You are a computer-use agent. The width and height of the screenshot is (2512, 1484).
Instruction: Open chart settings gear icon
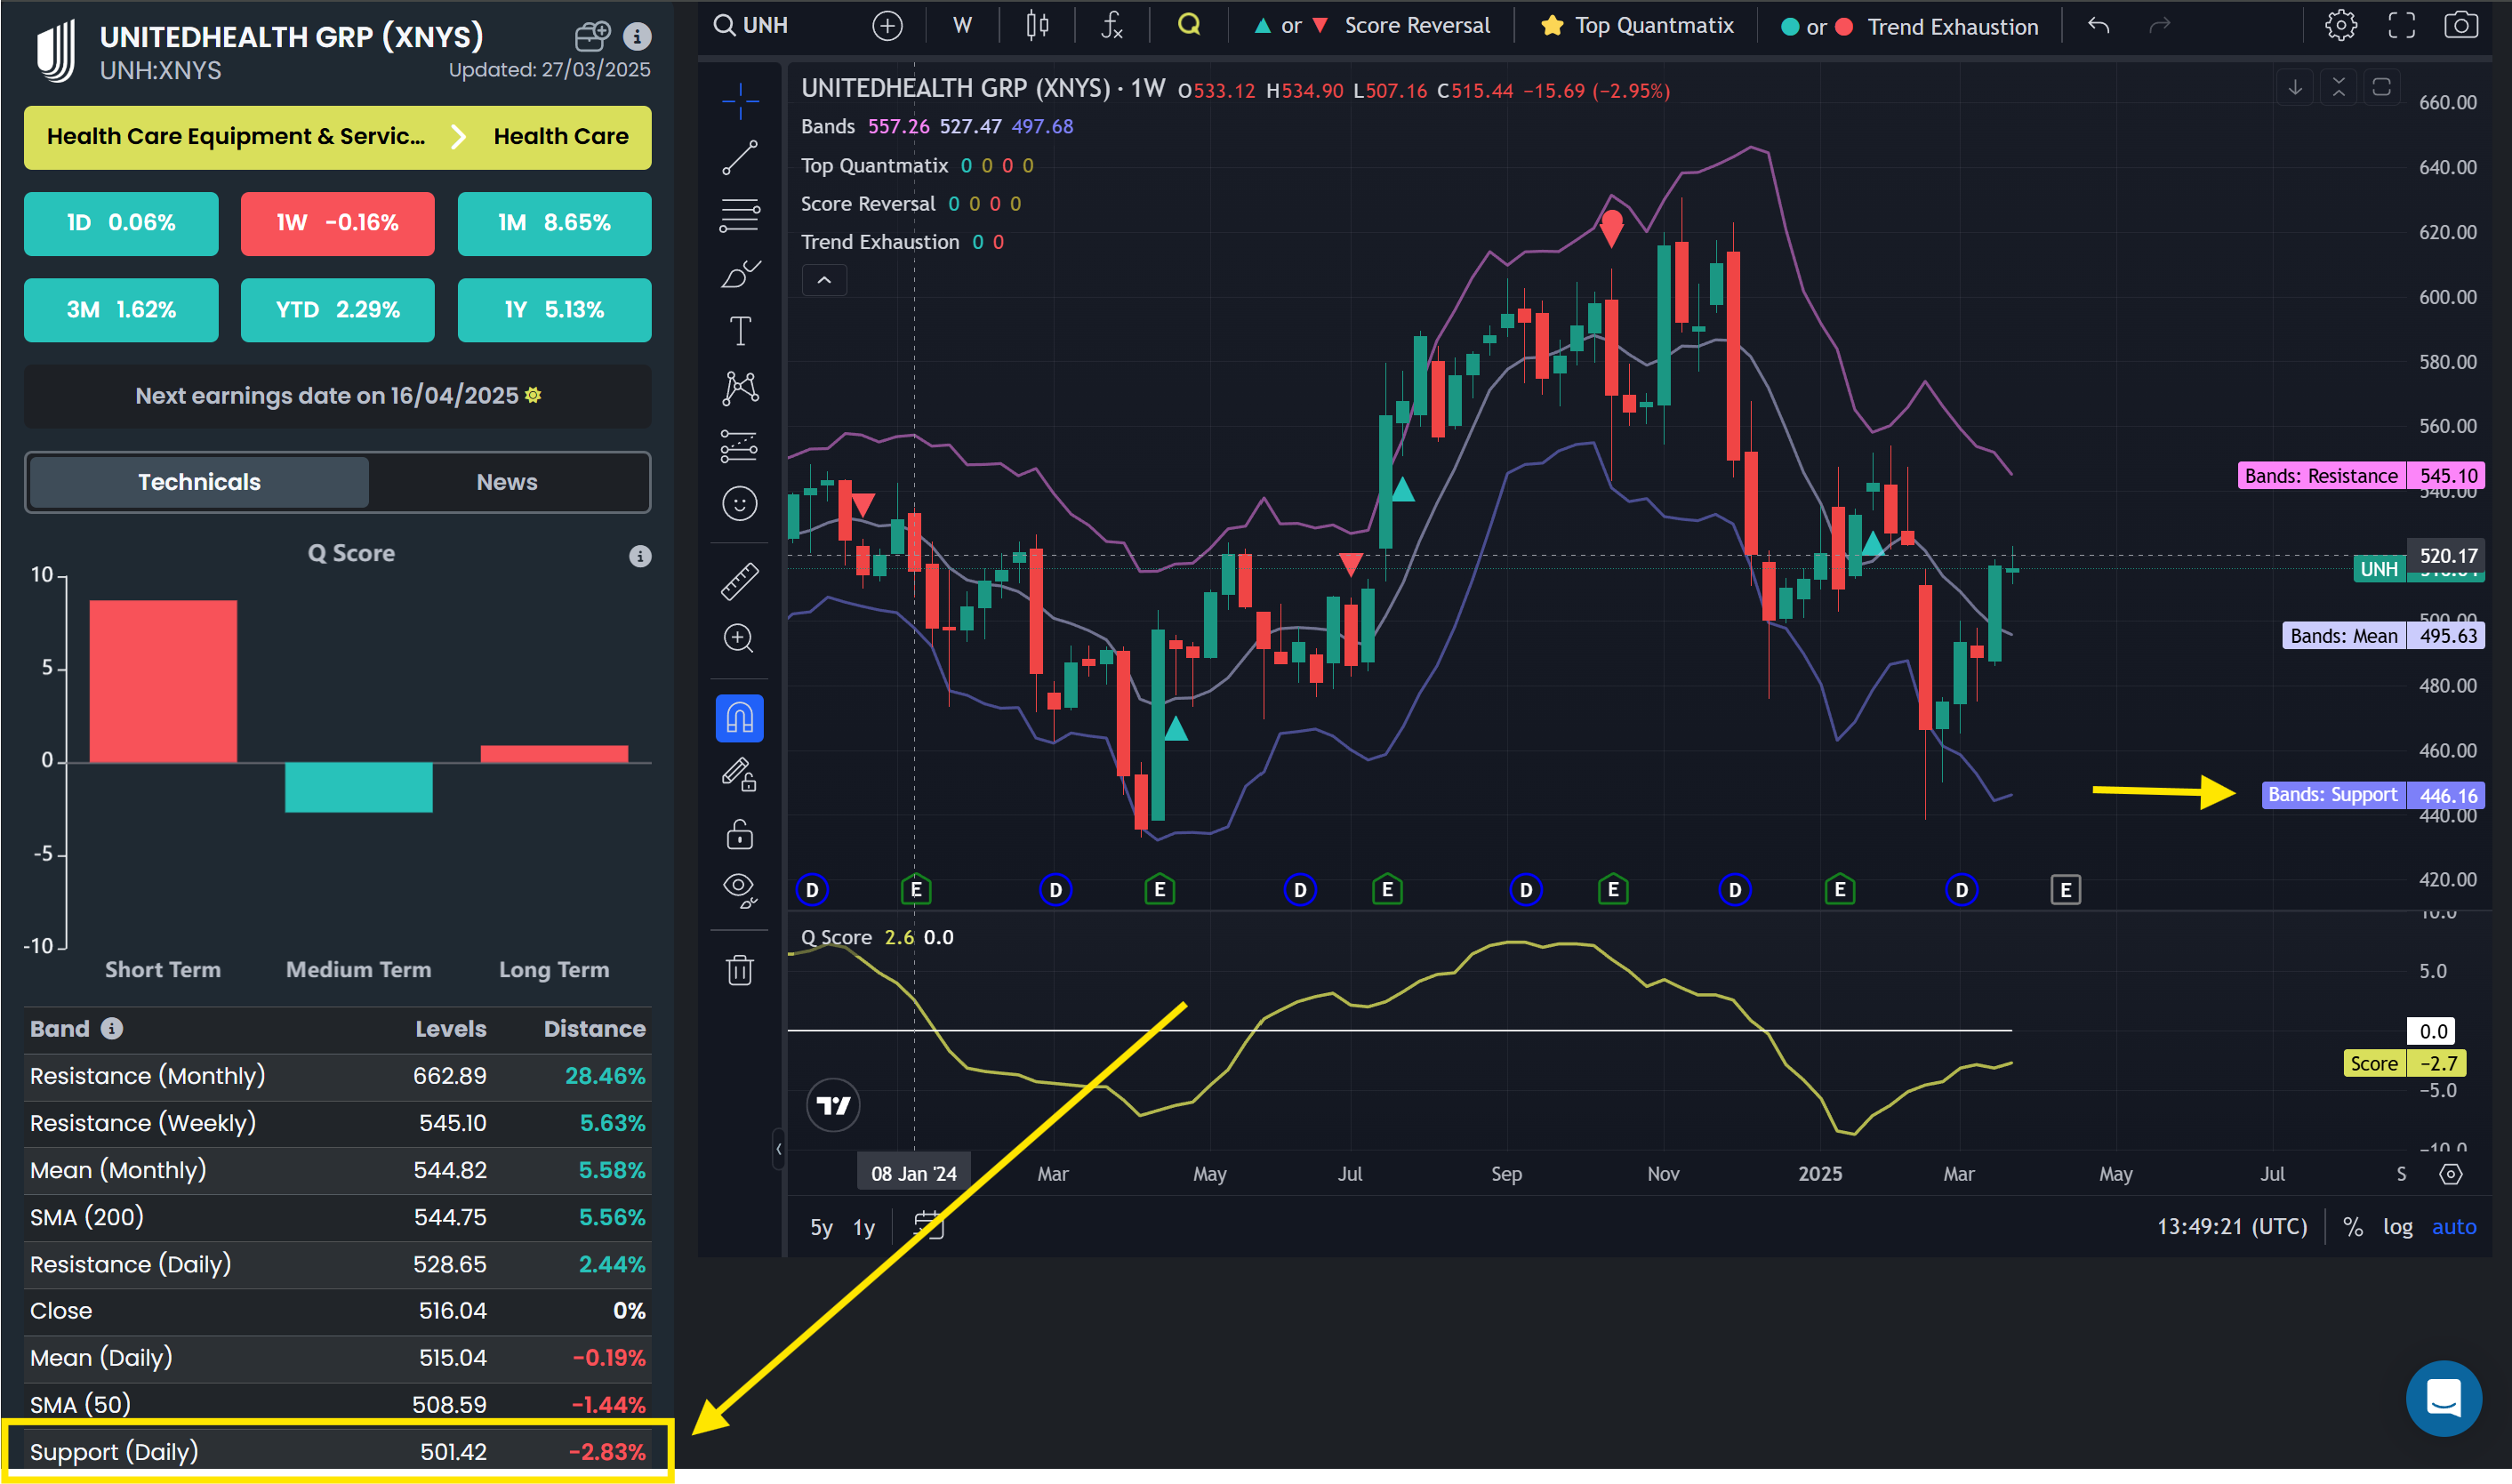point(2340,25)
